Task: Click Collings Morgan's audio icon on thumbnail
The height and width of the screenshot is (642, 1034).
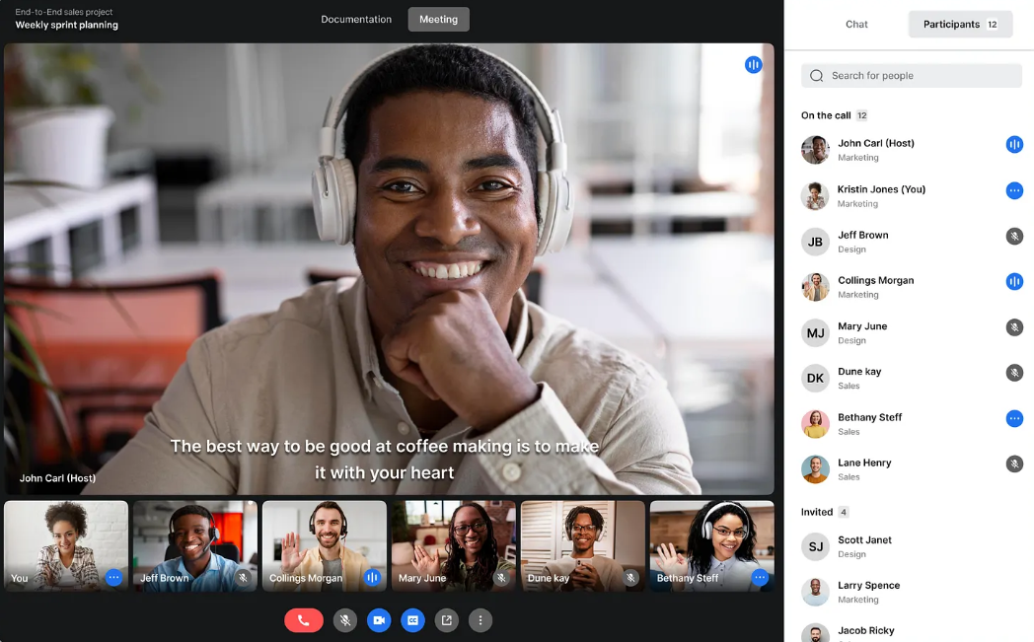Action: (372, 578)
